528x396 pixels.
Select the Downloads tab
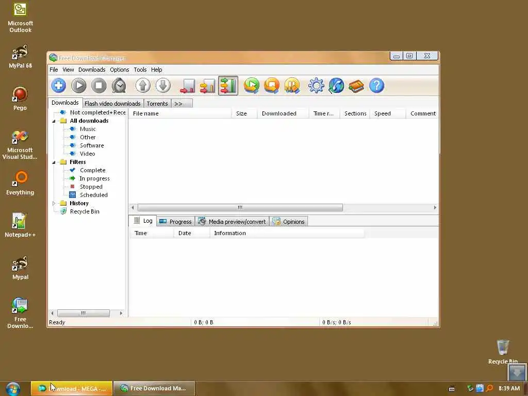(x=65, y=103)
